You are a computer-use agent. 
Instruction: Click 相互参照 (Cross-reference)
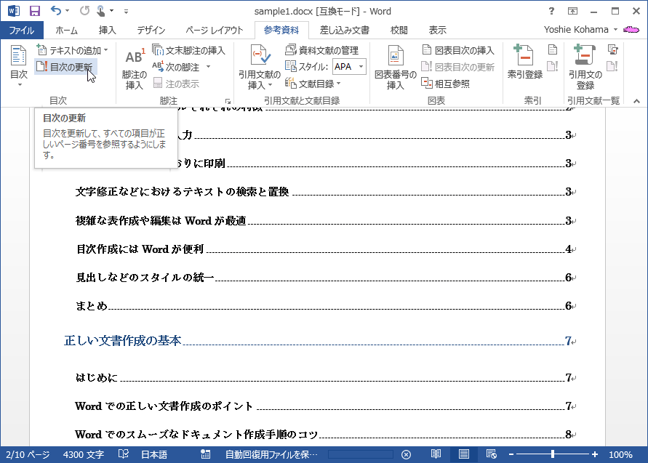click(x=445, y=84)
